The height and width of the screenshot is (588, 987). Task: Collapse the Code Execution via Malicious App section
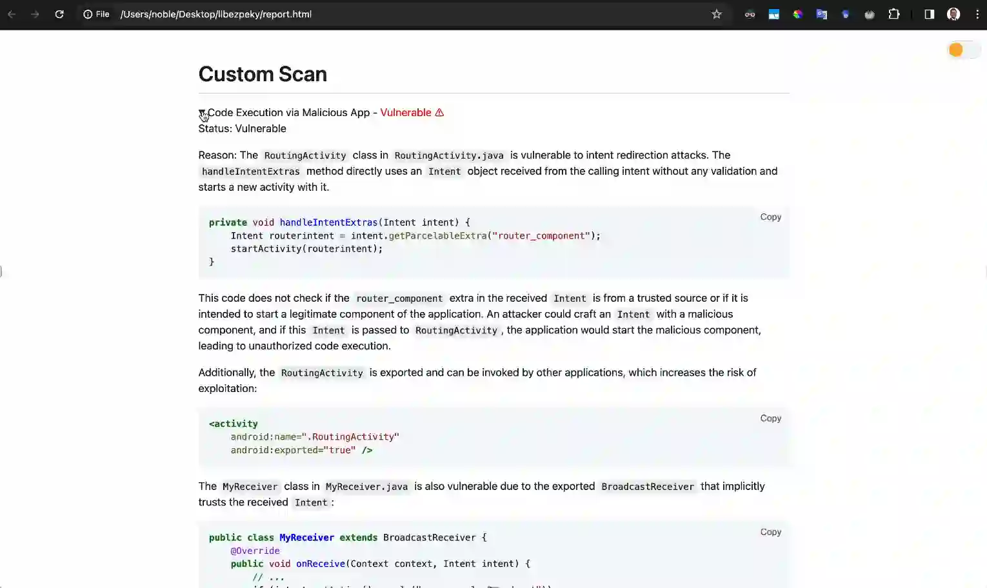tap(203, 113)
